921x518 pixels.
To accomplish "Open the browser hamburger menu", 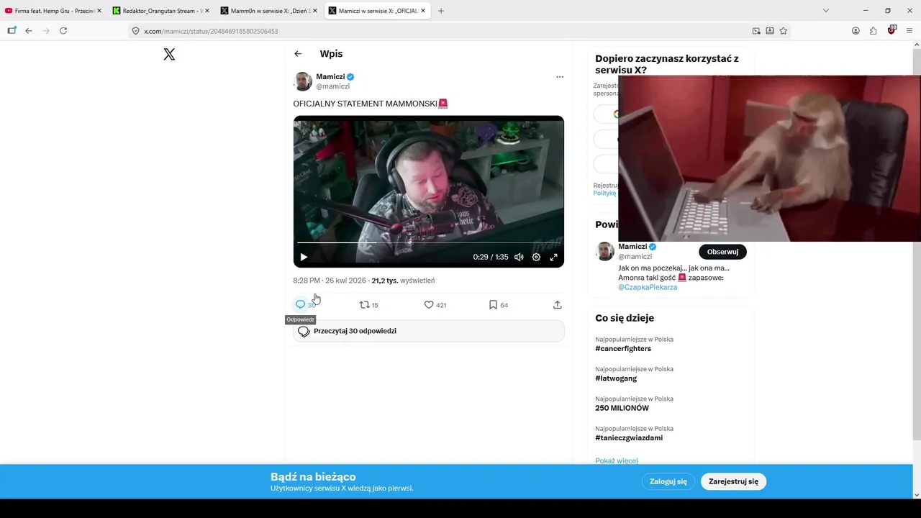I will coord(909,31).
